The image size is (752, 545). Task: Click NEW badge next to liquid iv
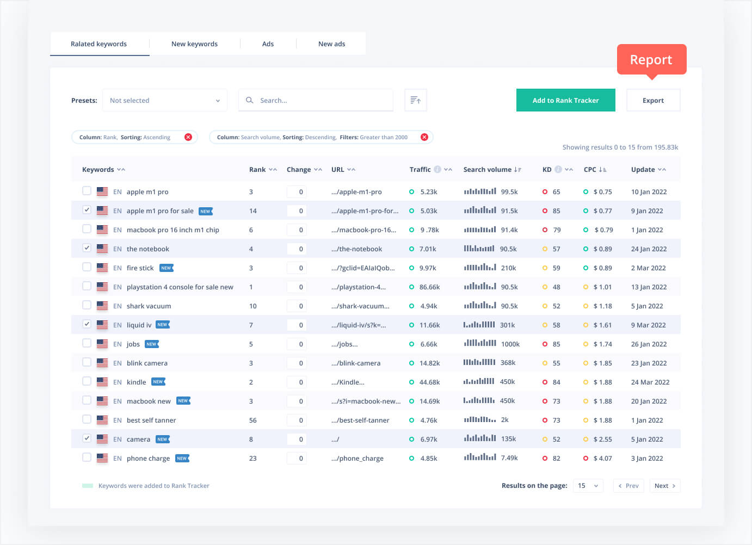click(x=163, y=325)
